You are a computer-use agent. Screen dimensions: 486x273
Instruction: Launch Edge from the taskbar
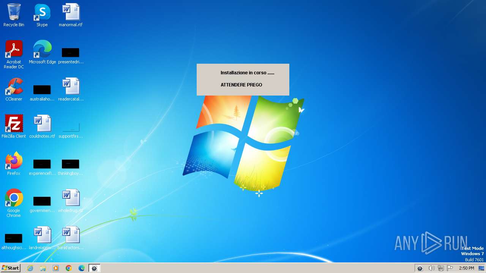point(82,268)
